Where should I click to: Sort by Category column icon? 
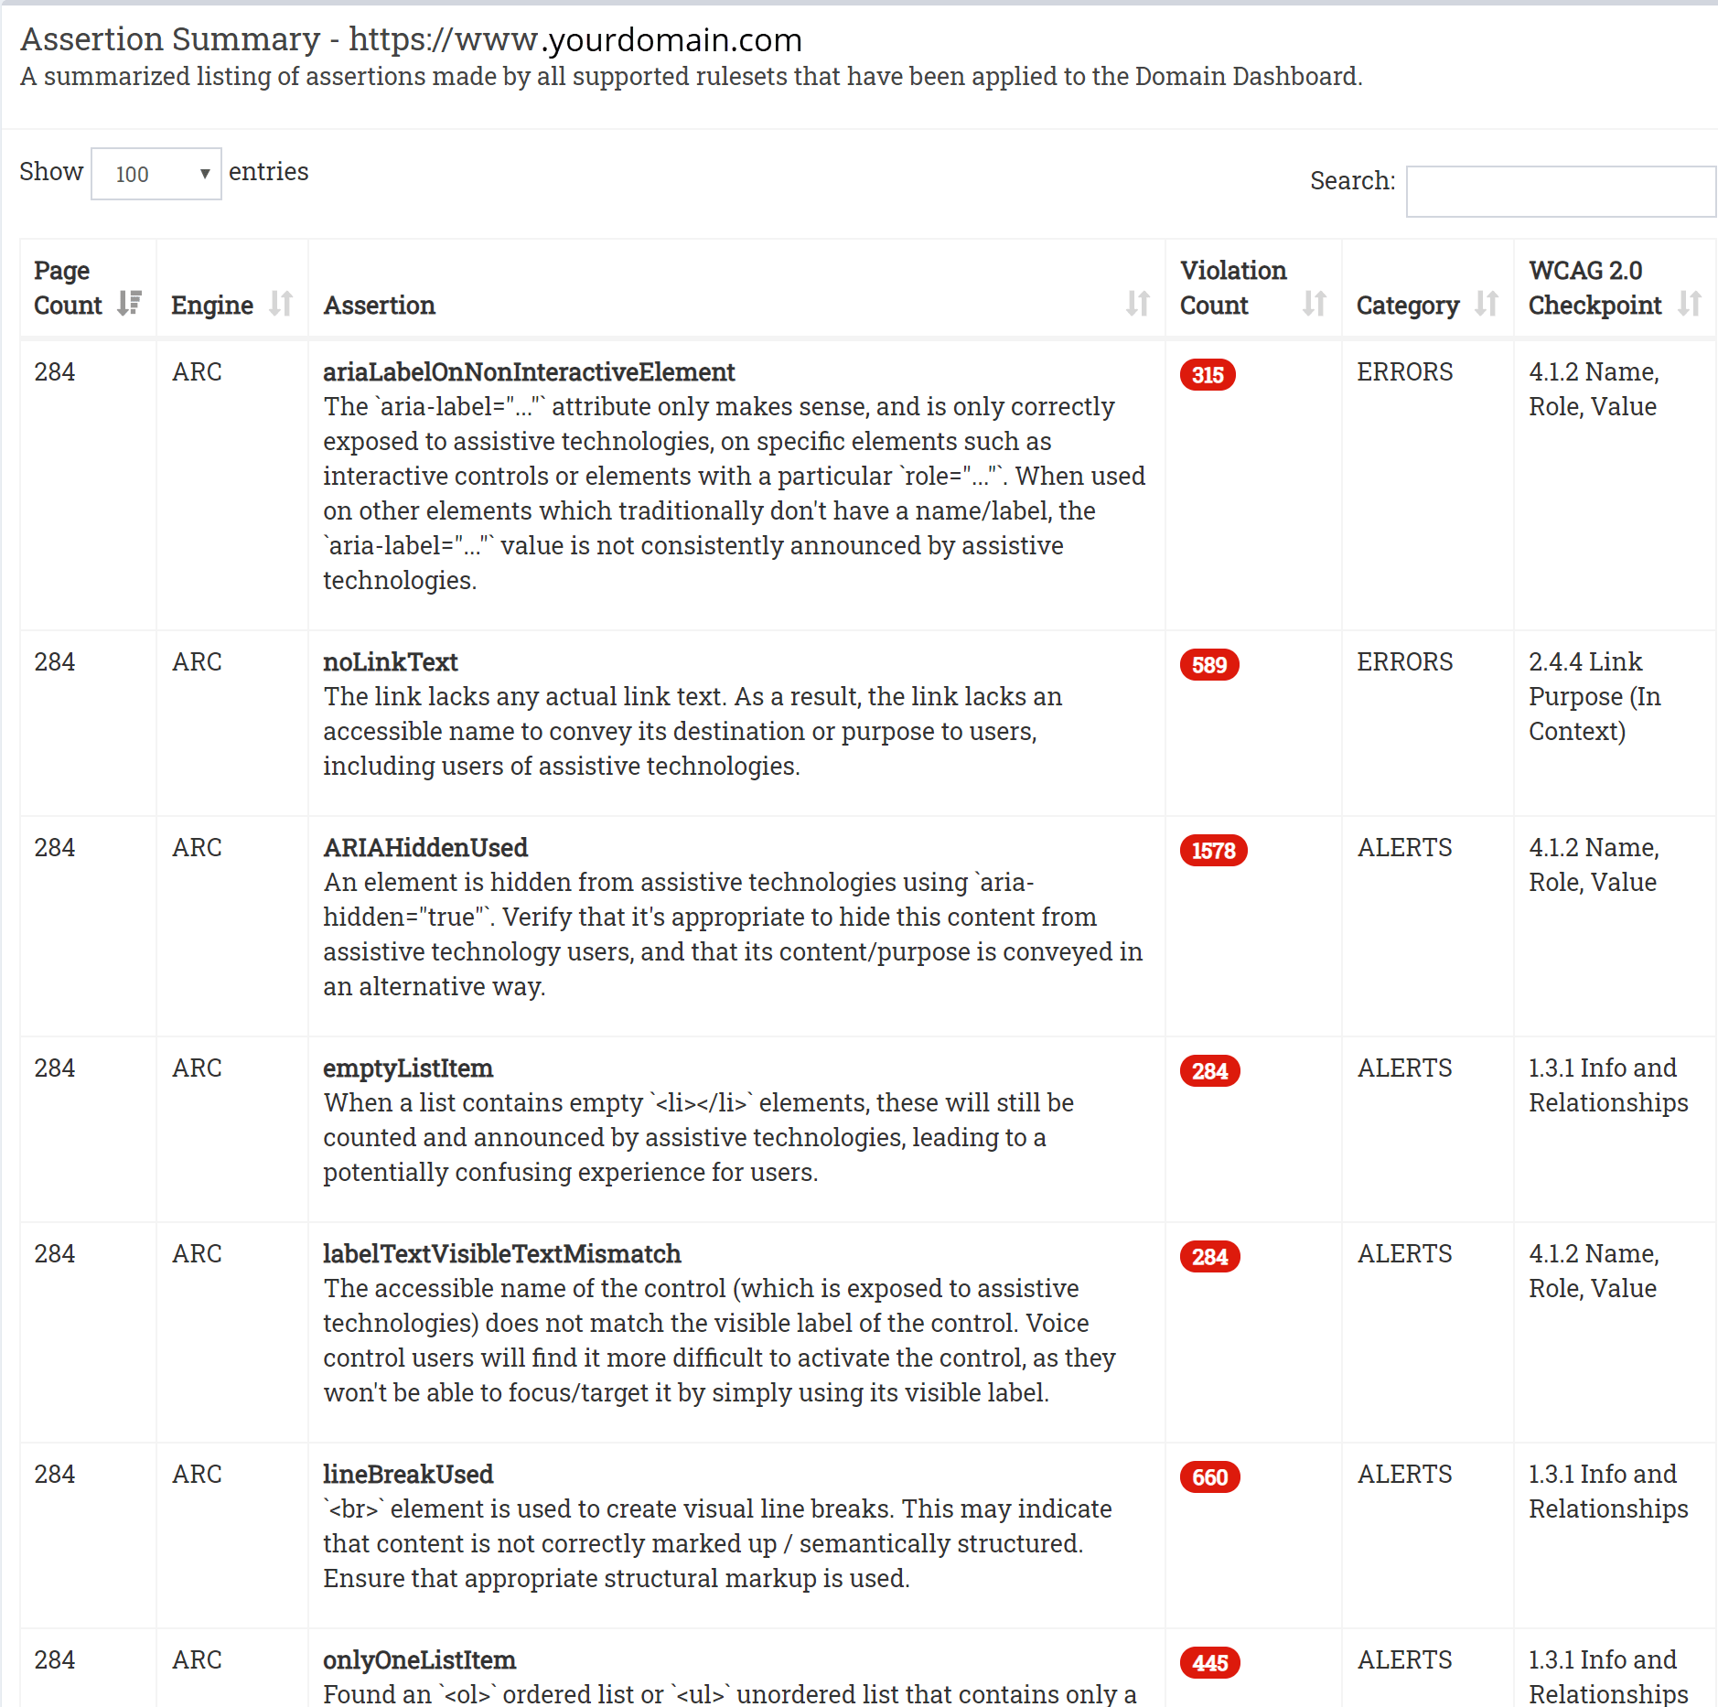[1487, 303]
